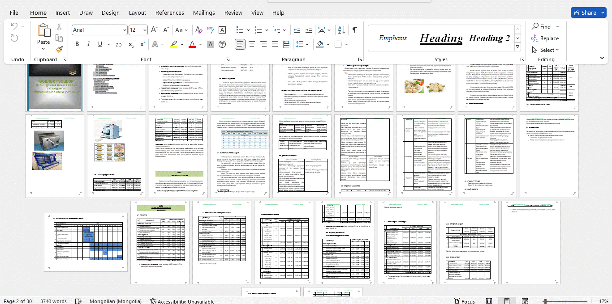This screenshot has width=612, height=304.
Task: Click the Share button
Action: (584, 13)
